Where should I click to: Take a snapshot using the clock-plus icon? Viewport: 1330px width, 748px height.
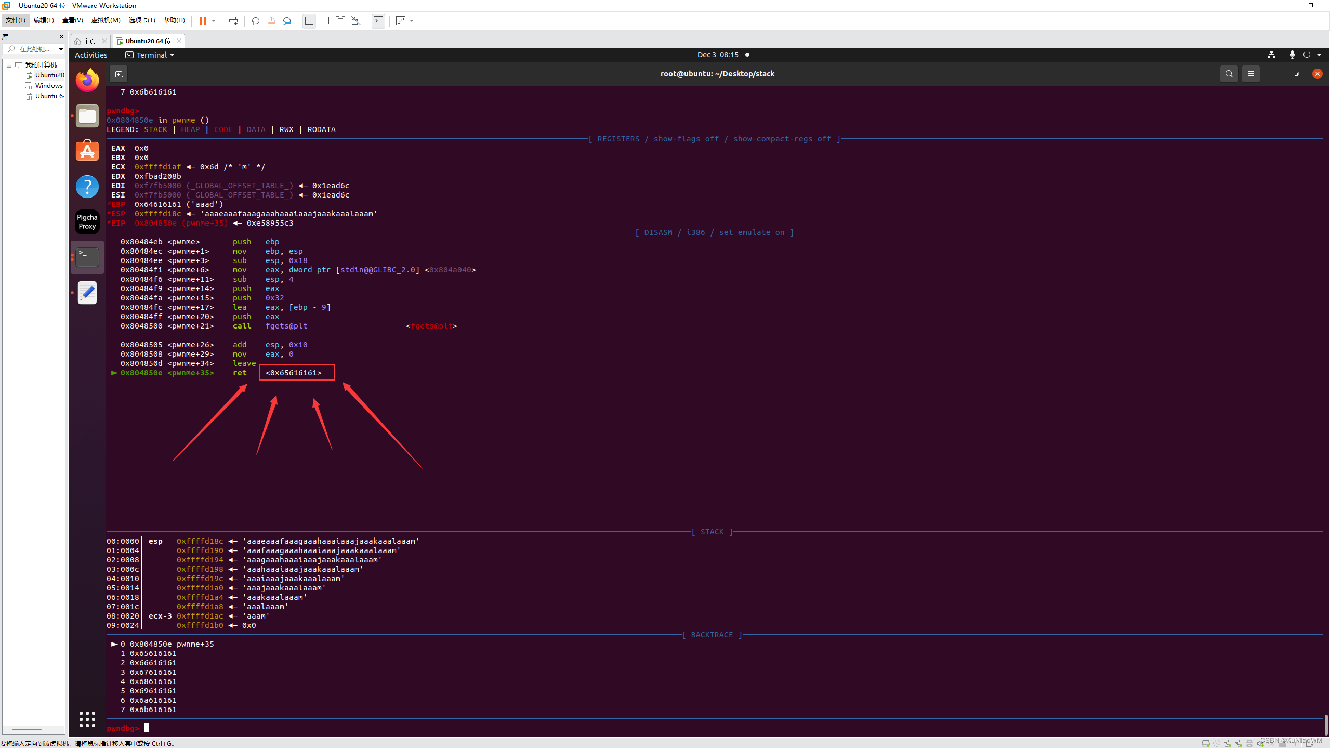pos(255,21)
